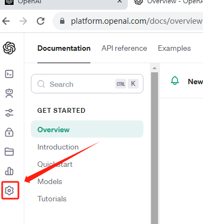
Task: Open the Settings gear icon
Action: tap(9, 191)
